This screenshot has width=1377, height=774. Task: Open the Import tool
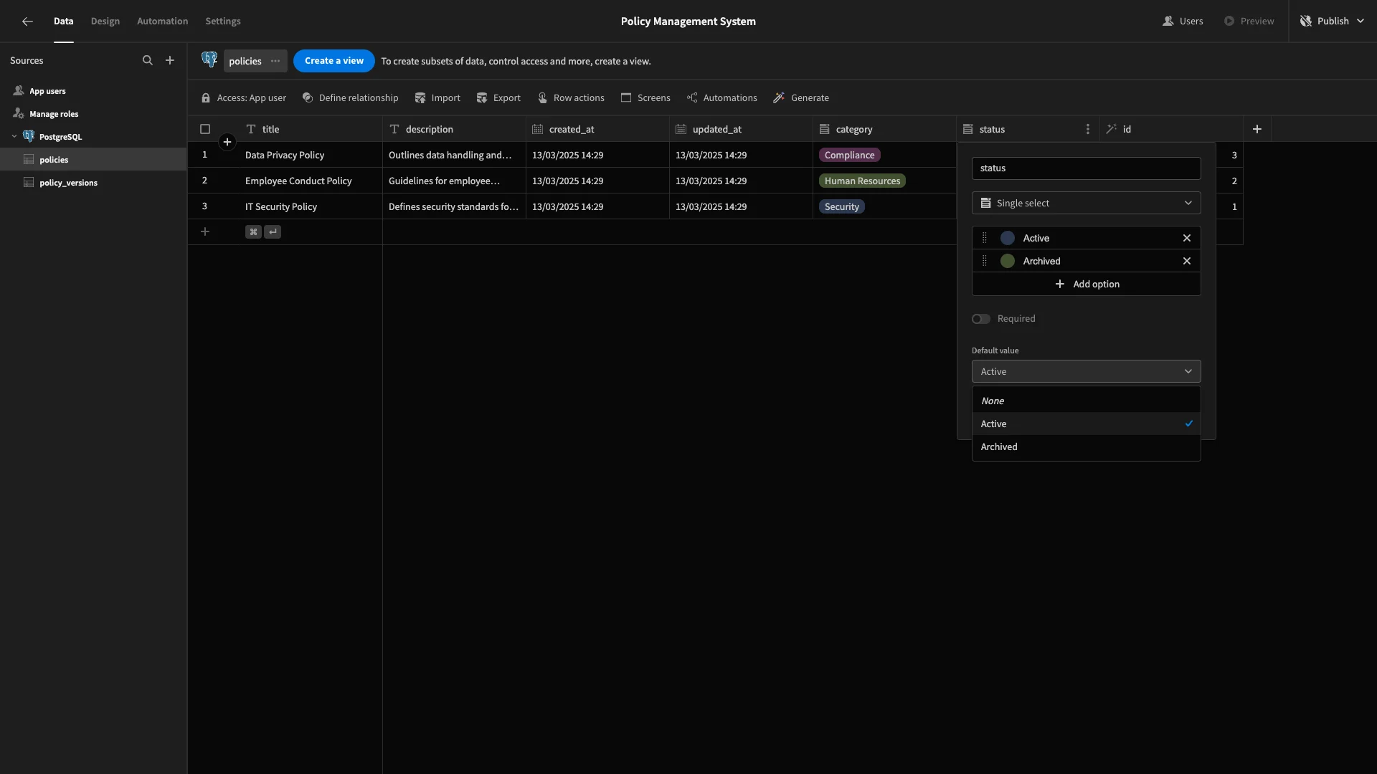[438, 97]
